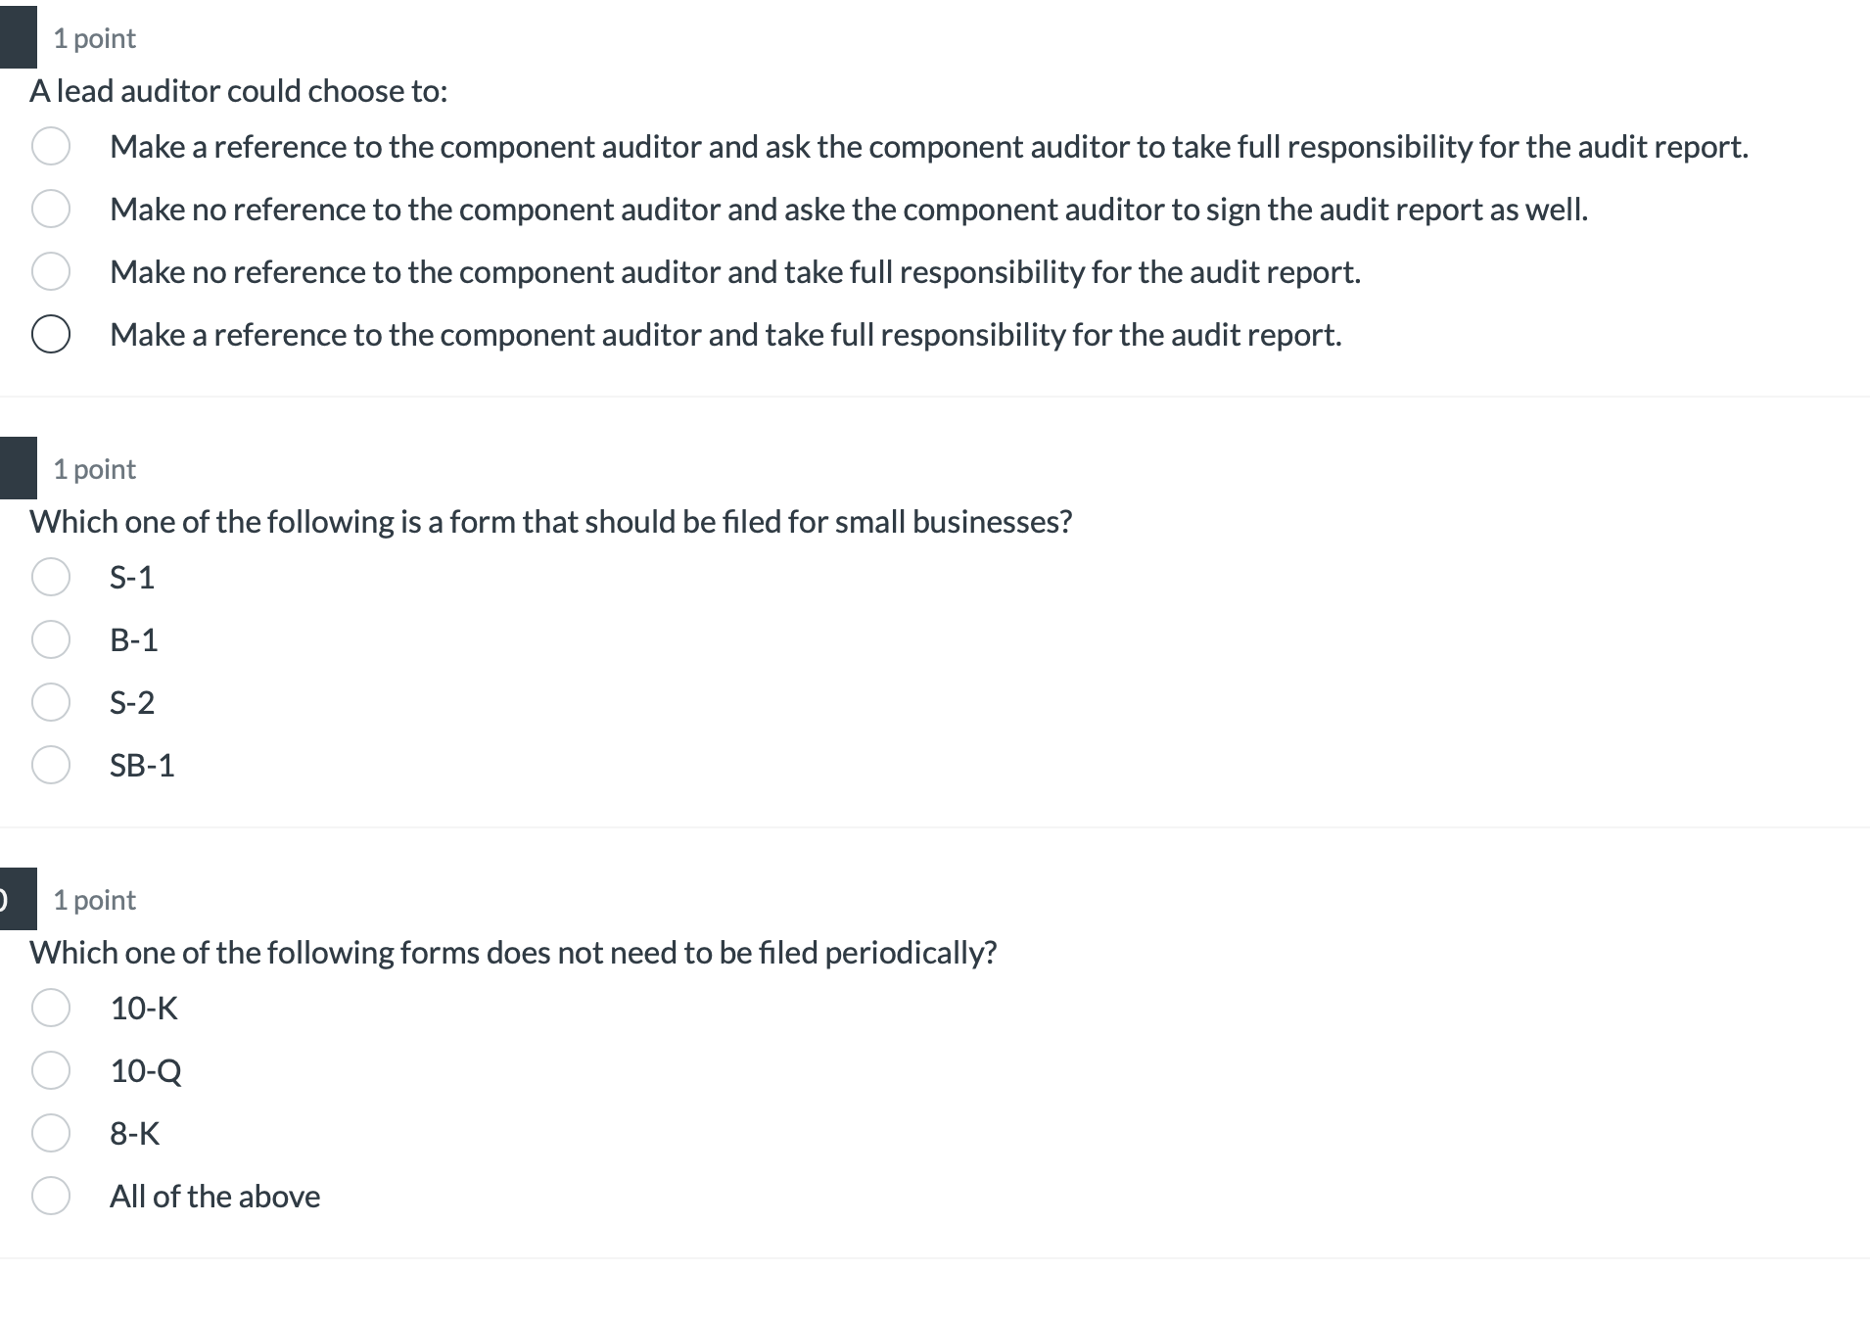Select the B-1 radio button

click(50, 639)
